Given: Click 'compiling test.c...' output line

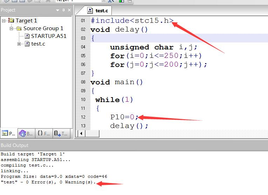Looking at the screenshot, I should click(x=27, y=165).
